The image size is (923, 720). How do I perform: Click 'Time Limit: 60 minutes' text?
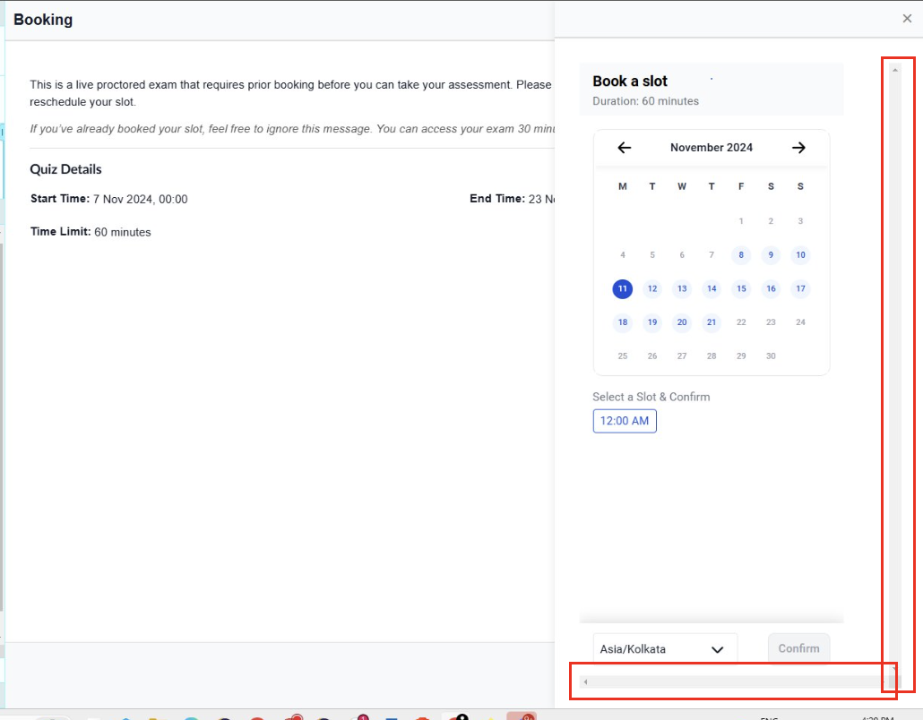click(91, 232)
